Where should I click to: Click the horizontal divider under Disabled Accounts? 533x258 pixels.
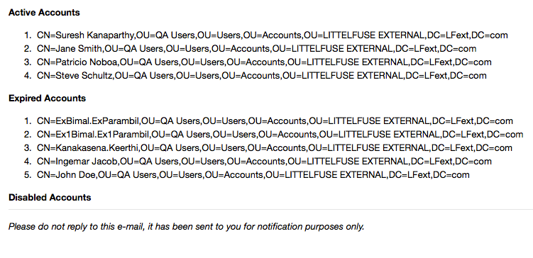pos(270,210)
